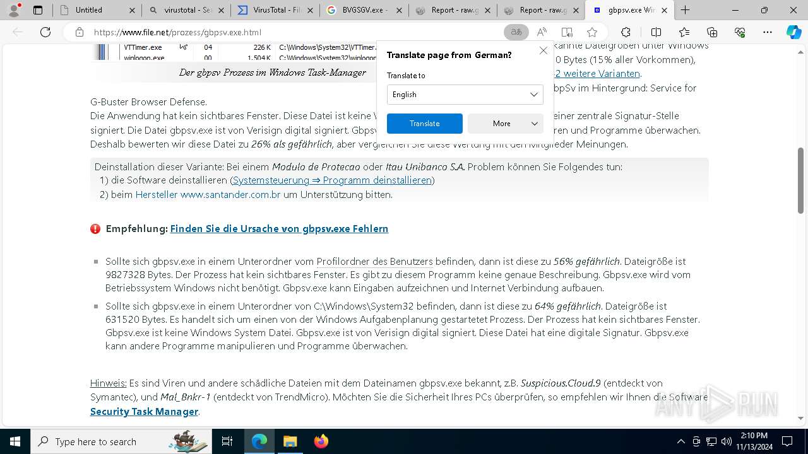Open the Translate to language dropdown
Screen dimensions: 808x454
465,95
